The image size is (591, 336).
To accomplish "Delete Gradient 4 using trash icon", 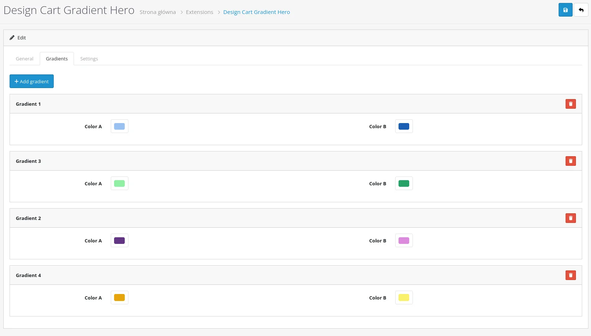I will (x=570, y=275).
